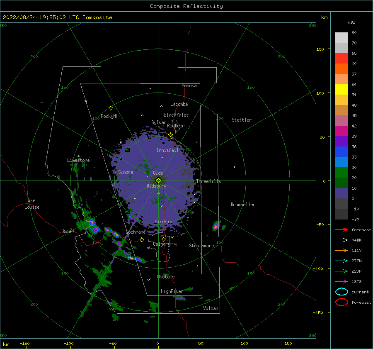Click the RockyMH label
This screenshot has height=349, width=373.
pos(109,116)
